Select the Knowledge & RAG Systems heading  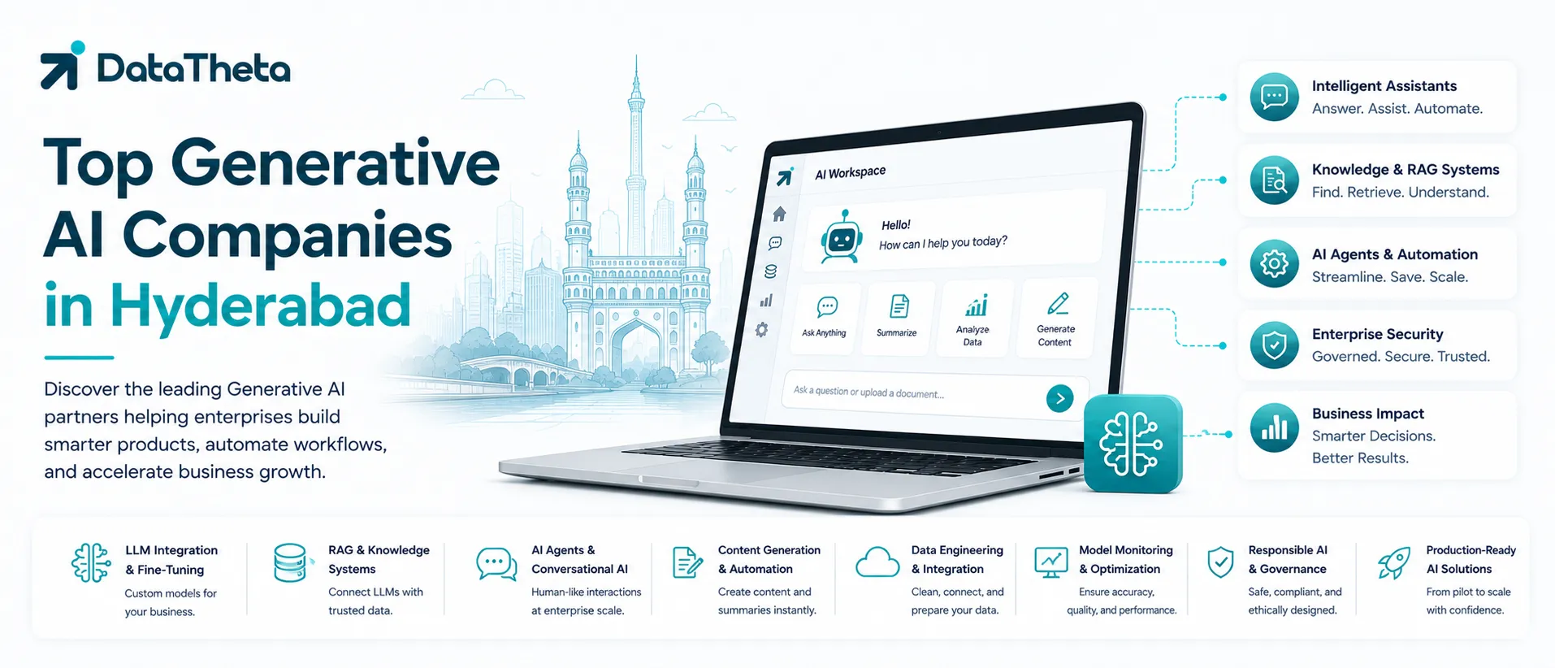(1406, 169)
